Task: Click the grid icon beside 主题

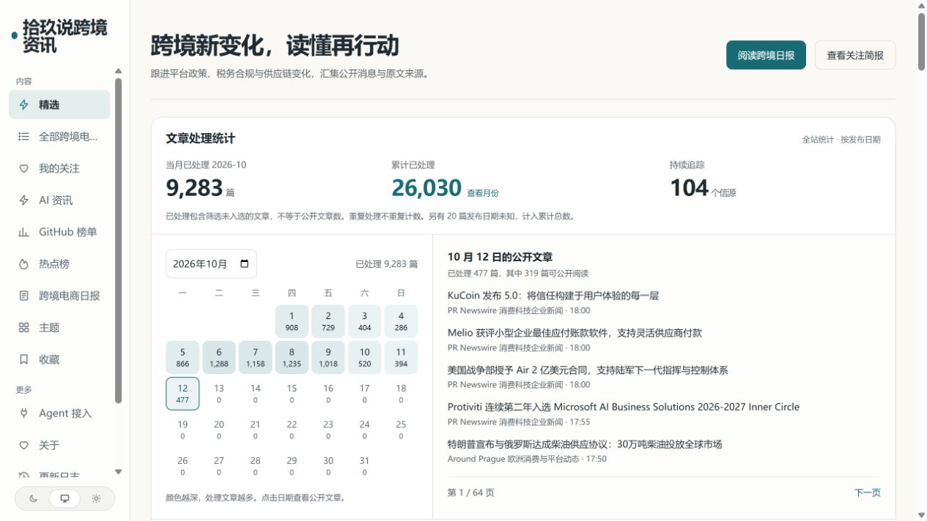Action: (23, 328)
